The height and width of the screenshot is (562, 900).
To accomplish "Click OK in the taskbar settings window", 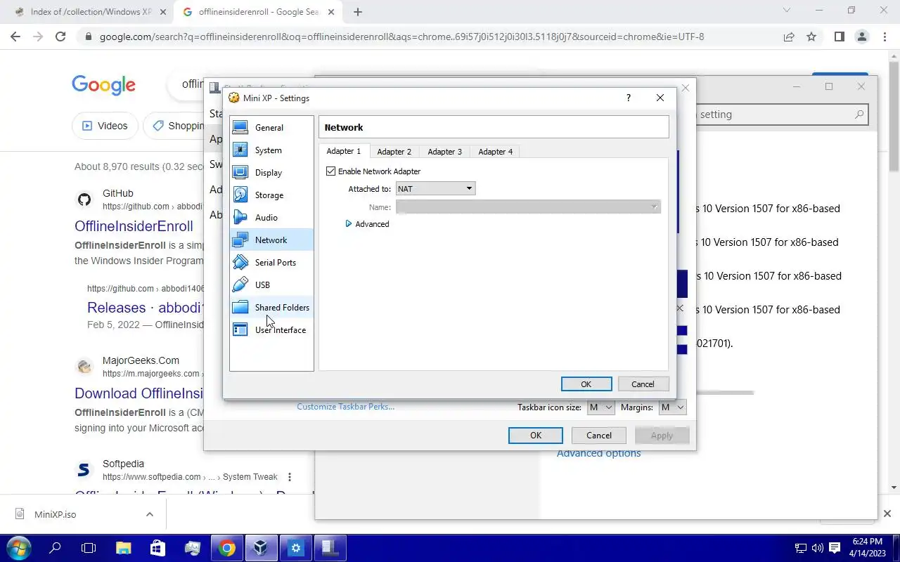I will [535, 436].
